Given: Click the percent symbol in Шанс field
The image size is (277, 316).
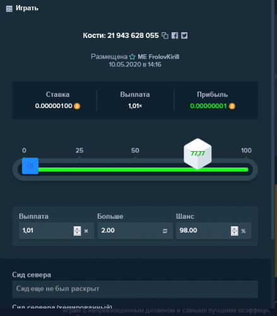Looking at the screenshot, I should (x=244, y=231).
